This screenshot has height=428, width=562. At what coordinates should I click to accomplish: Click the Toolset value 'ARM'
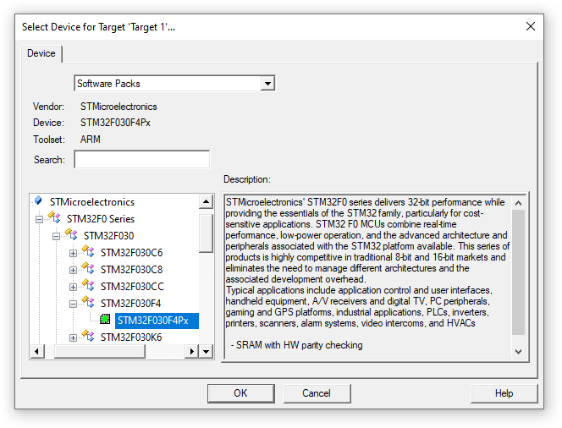(91, 140)
